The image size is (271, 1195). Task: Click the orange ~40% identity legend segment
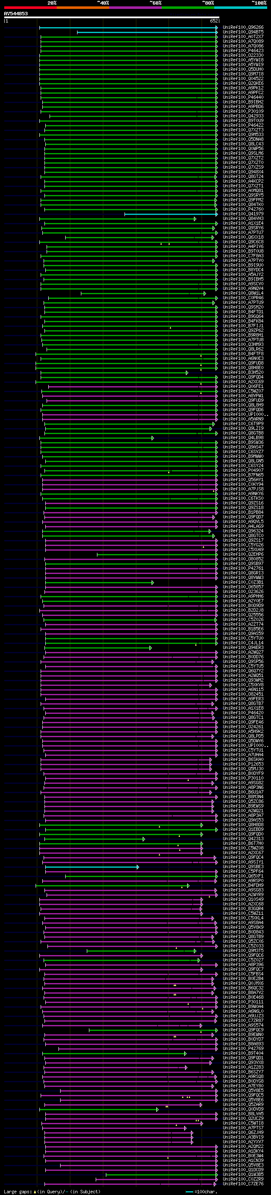pos(83,8)
